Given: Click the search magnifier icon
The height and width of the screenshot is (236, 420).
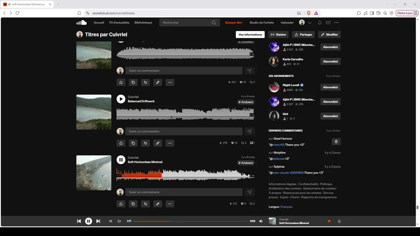Looking at the screenshot, I should click(x=214, y=23).
